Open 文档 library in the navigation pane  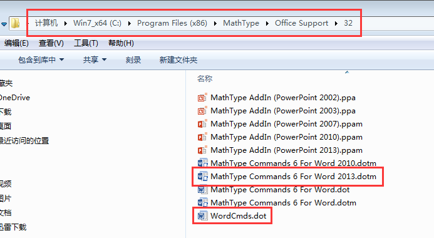[x=6, y=213]
